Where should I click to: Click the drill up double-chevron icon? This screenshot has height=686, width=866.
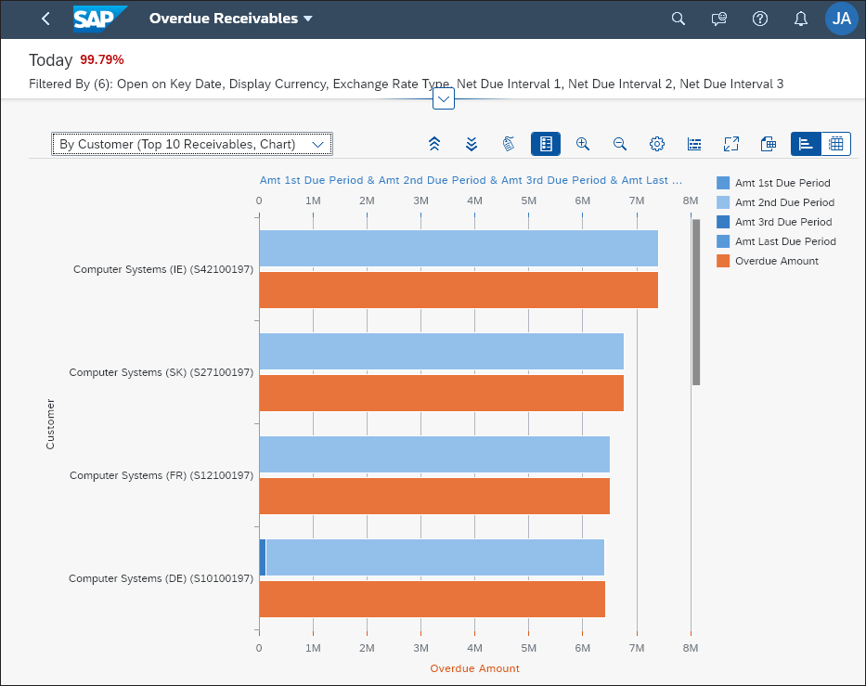434,144
